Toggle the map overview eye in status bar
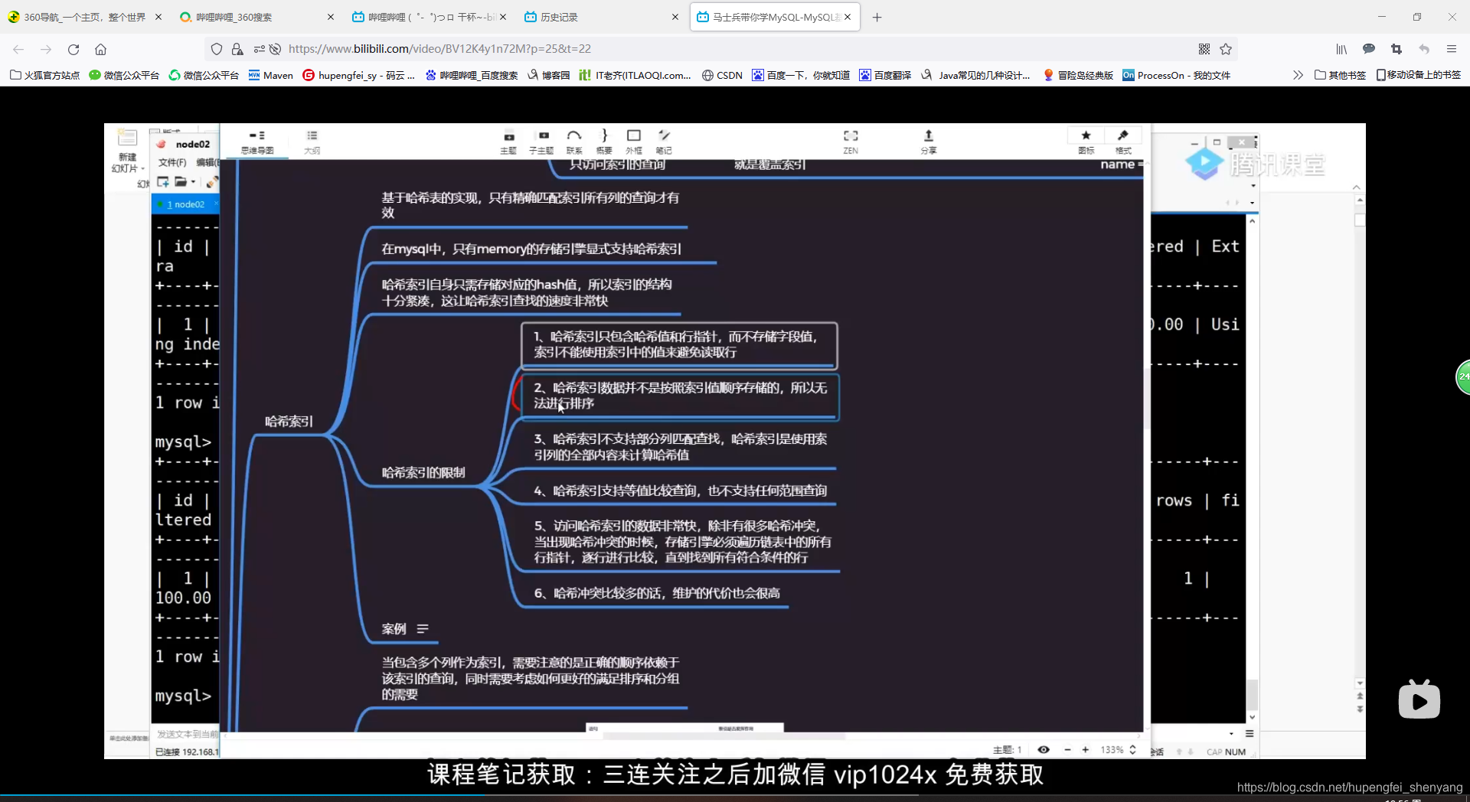This screenshot has width=1470, height=802. point(1044,750)
